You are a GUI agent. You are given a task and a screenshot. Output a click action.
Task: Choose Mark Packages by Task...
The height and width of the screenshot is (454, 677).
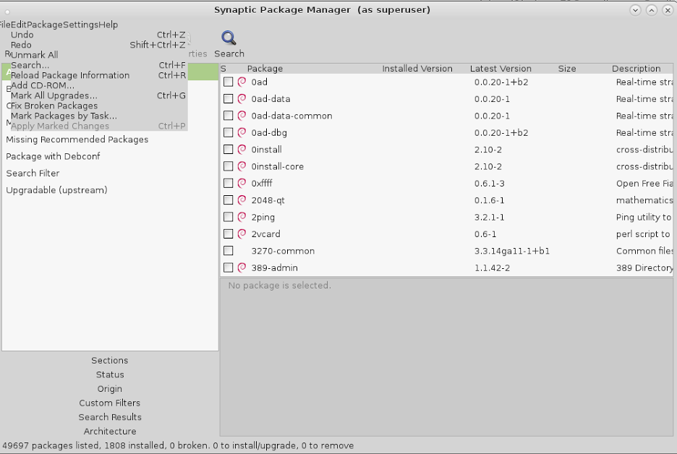click(98, 116)
